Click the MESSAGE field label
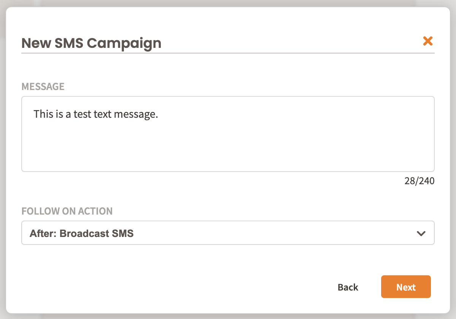This screenshot has height=319, width=456. 43,87
